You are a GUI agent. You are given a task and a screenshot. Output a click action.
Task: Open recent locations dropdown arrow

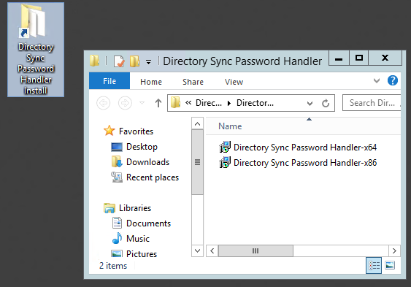(x=142, y=103)
